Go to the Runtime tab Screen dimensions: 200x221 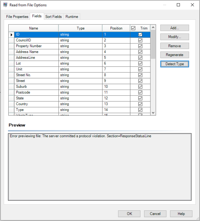(x=72, y=17)
